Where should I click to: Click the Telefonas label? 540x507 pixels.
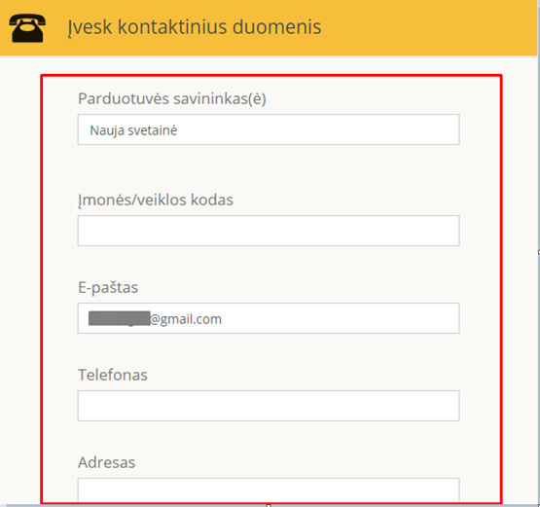coord(113,375)
